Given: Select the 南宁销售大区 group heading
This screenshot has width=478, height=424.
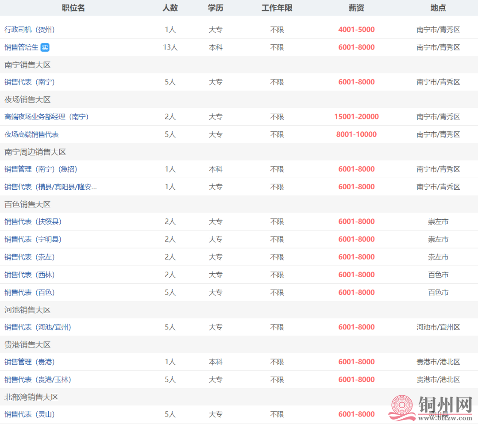Looking at the screenshot, I should pos(27,65).
